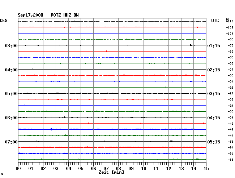
Task: Select the "05:00" local time label
Action: coord(11,94)
